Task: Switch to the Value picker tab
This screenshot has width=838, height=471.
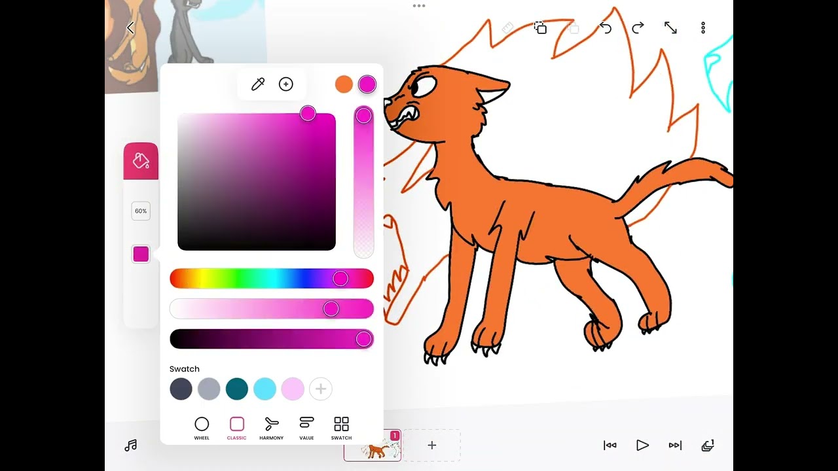Action: click(x=306, y=428)
